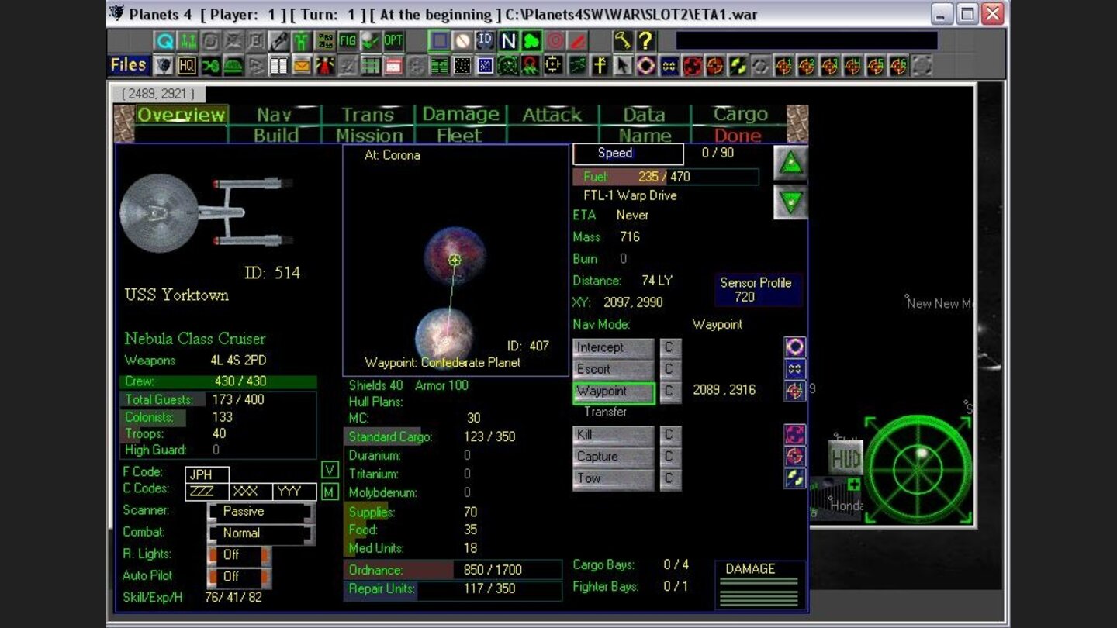Click the green person figure toolbar icon
The width and height of the screenshot is (1117, 628).
point(301,40)
